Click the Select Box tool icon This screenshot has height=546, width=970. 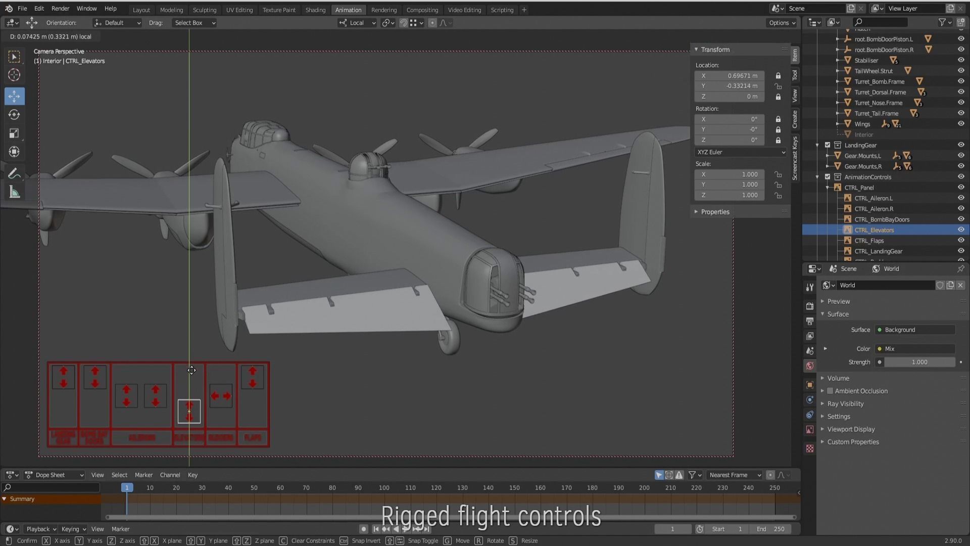(14, 57)
